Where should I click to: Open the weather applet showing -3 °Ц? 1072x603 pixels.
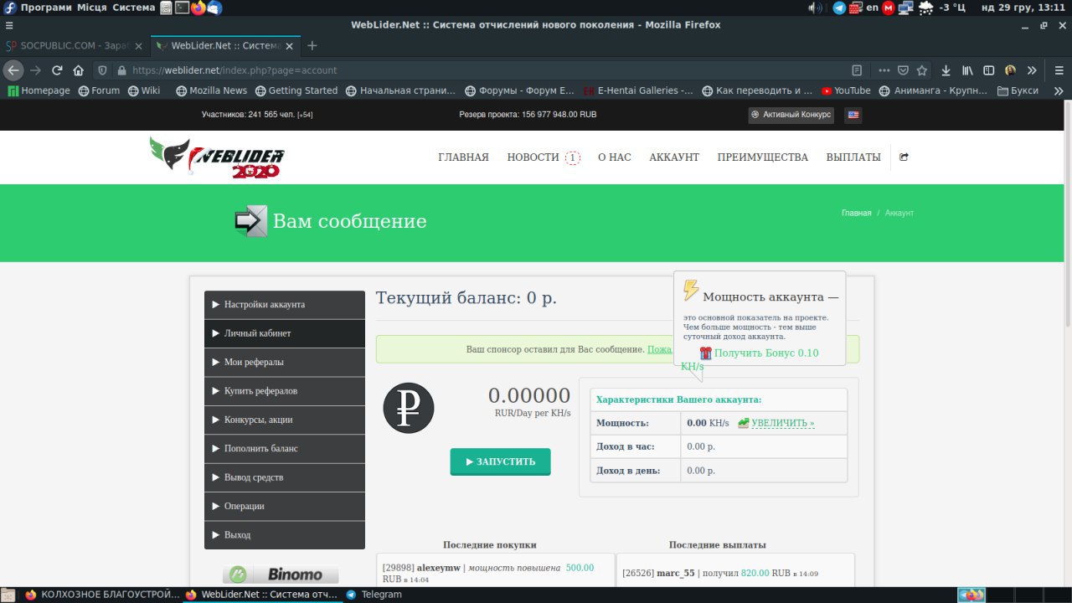point(943,8)
